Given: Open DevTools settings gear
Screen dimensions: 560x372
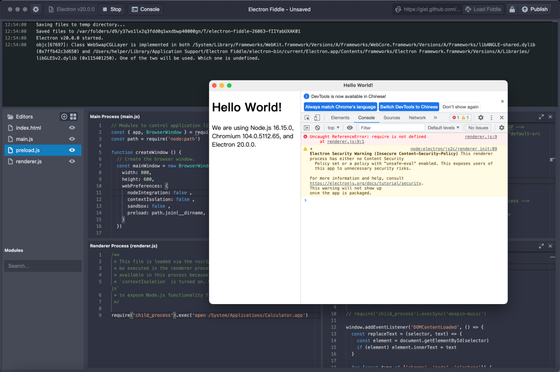Looking at the screenshot, I should point(481,118).
